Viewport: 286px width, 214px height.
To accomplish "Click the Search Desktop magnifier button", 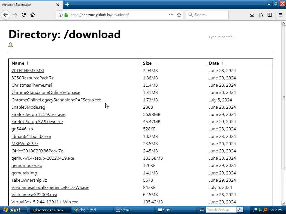I will click(x=240, y=210).
